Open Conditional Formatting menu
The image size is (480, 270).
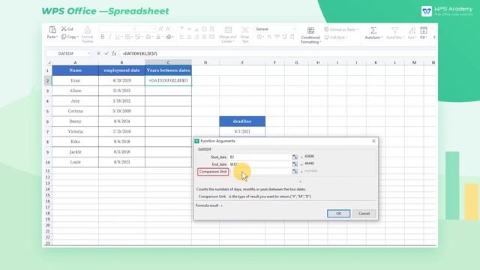coord(310,35)
